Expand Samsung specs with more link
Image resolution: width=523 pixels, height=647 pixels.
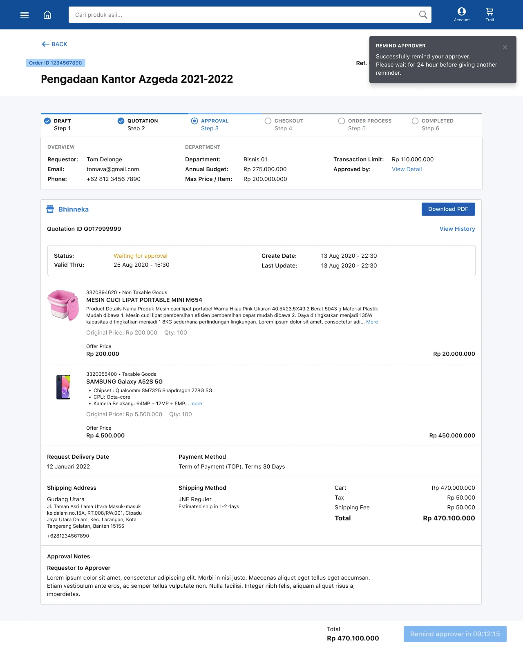tap(196, 404)
